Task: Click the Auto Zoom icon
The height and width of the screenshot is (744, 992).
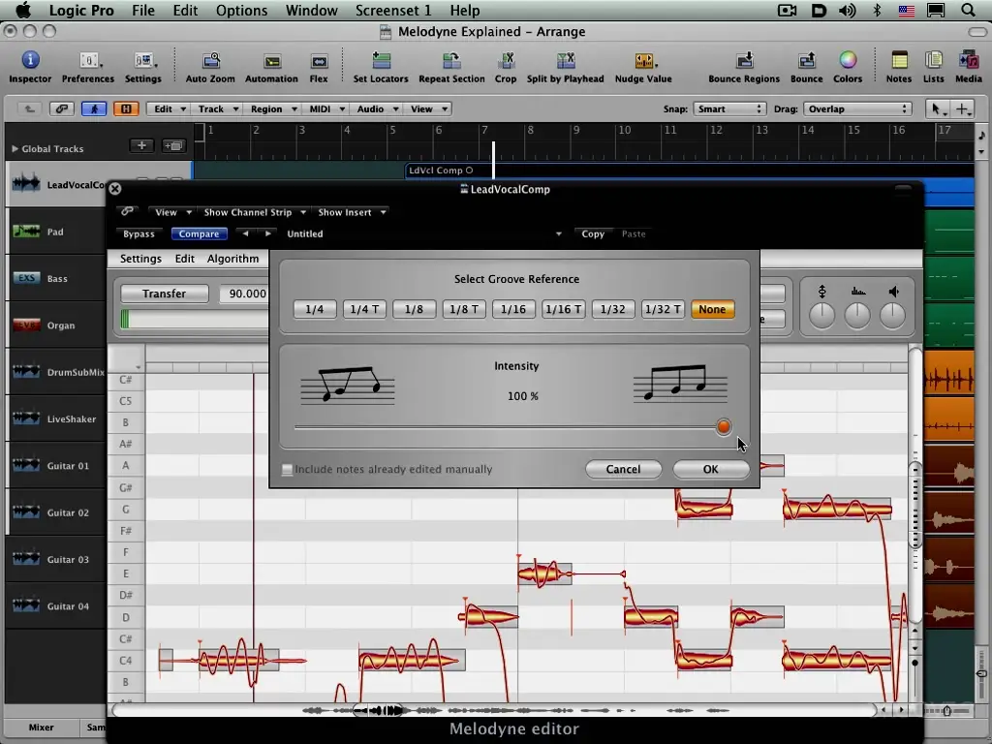Action: 210,60
